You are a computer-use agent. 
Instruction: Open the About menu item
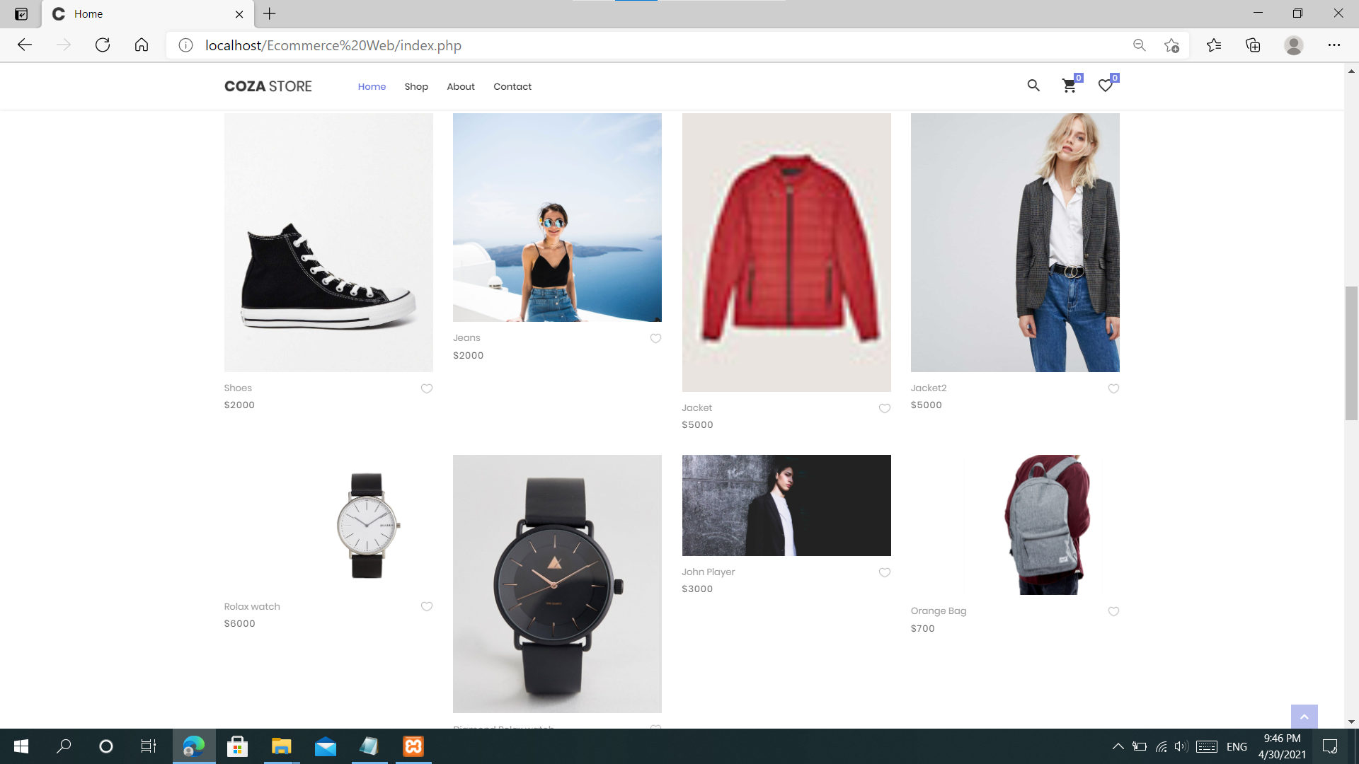pos(461,86)
